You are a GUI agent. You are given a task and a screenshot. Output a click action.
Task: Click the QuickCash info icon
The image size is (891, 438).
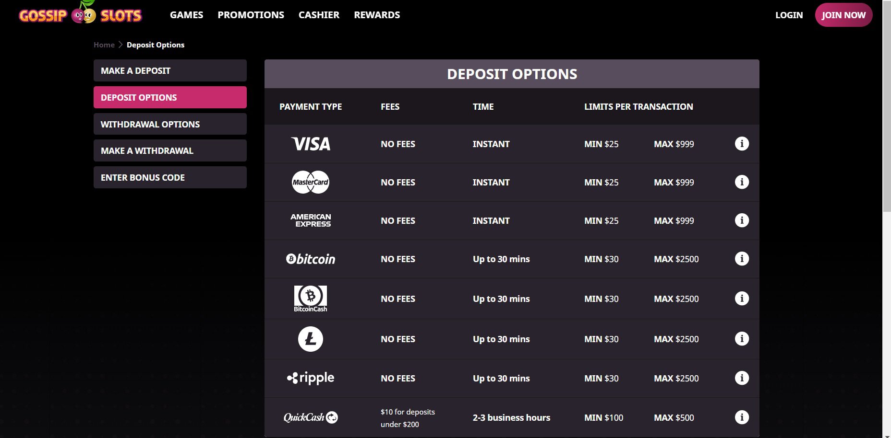[742, 417]
